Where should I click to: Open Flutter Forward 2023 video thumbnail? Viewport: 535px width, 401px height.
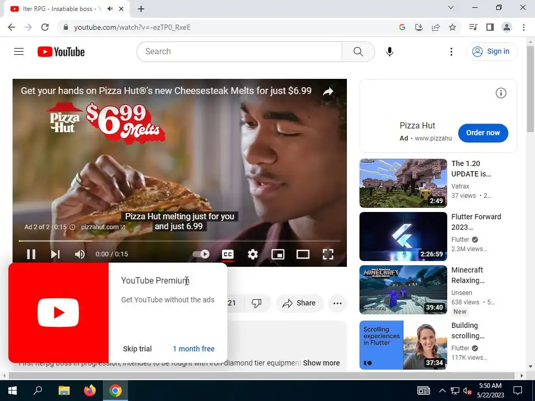(x=403, y=237)
